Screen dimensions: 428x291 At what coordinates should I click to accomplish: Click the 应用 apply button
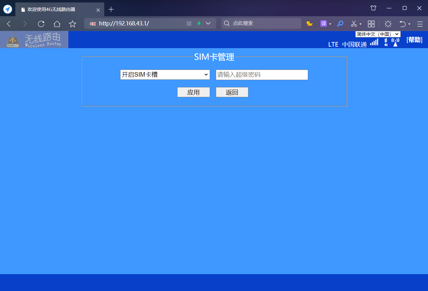[x=193, y=92]
